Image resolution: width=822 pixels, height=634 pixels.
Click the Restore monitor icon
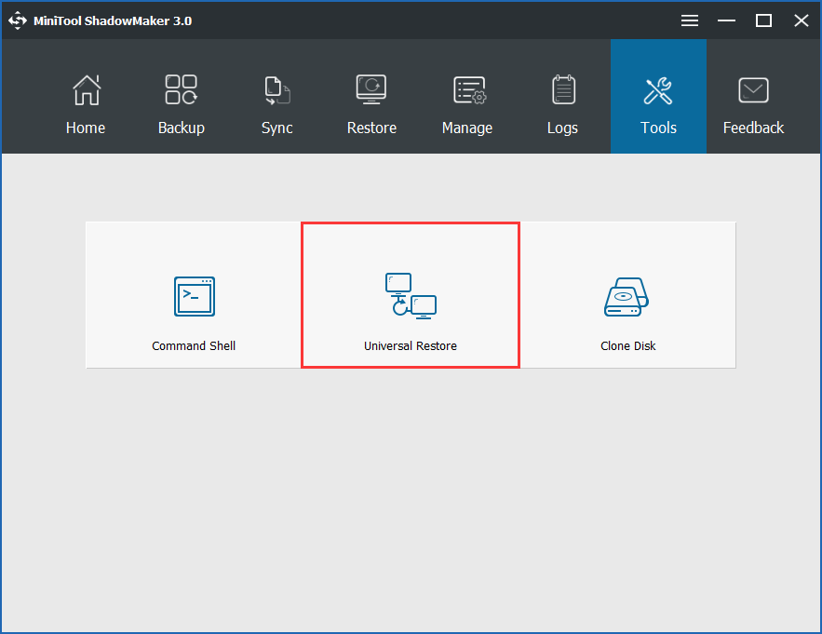371,90
